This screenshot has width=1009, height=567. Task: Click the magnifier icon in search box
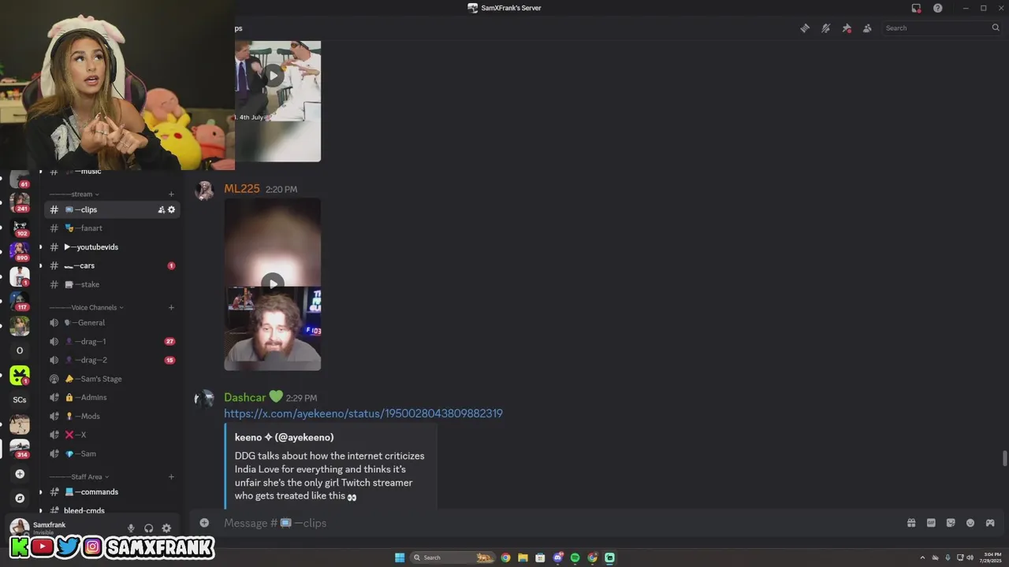pyautogui.click(x=996, y=28)
